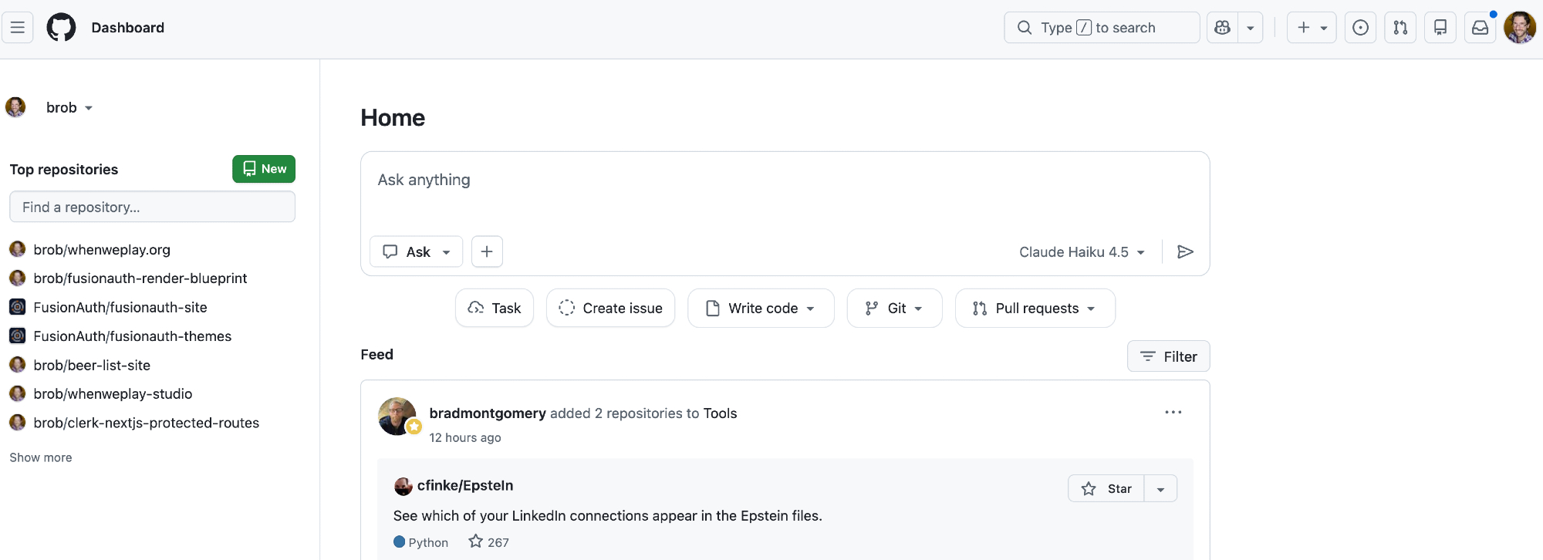Open the Create new plus dropdown
The height and width of the screenshot is (560, 1543).
(1311, 28)
